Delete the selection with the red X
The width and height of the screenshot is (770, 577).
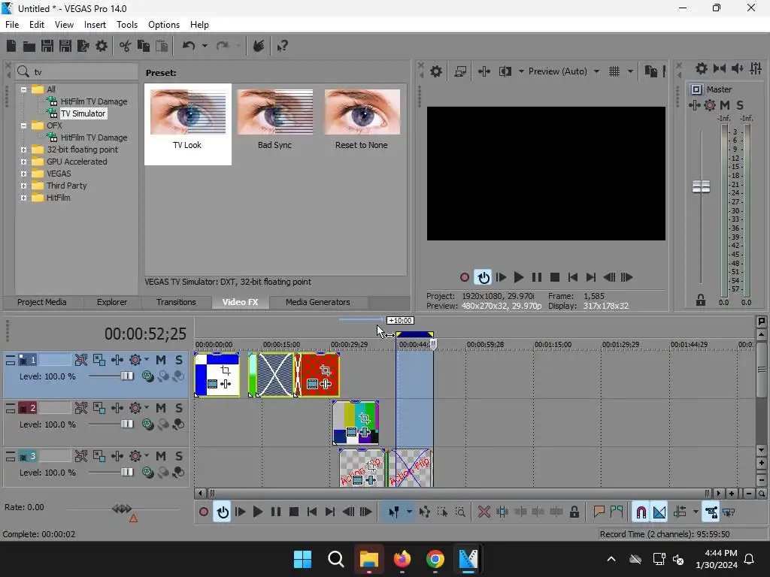484,512
